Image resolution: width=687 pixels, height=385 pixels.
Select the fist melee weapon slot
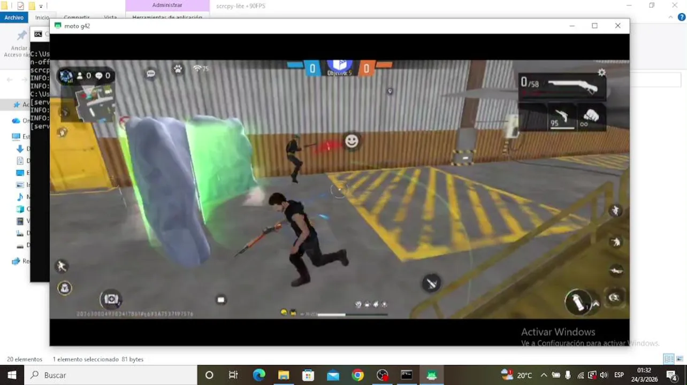(x=591, y=118)
